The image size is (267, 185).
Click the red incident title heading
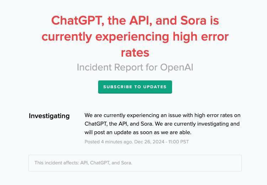(135, 36)
